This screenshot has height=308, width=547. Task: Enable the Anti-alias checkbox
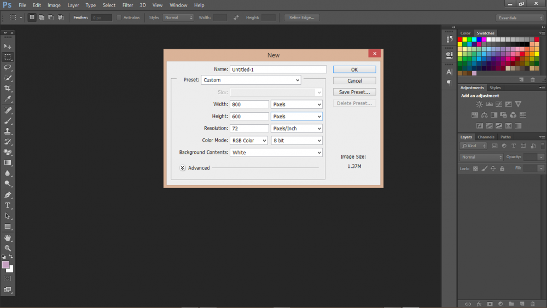pos(119,18)
